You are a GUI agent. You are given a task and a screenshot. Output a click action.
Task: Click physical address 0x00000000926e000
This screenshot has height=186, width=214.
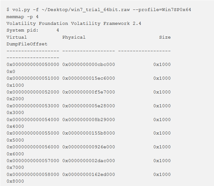coord(89,147)
